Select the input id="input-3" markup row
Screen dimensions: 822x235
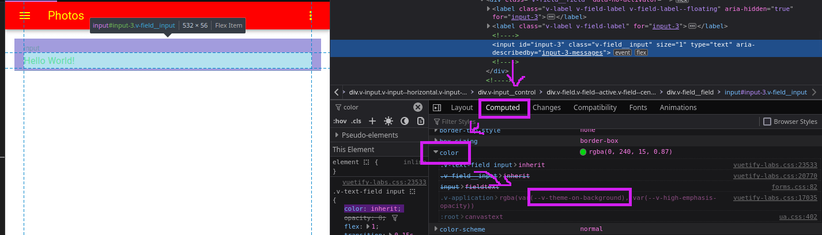click(x=576, y=48)
